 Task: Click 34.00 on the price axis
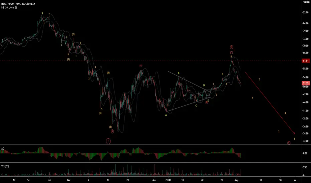point(306,133)
